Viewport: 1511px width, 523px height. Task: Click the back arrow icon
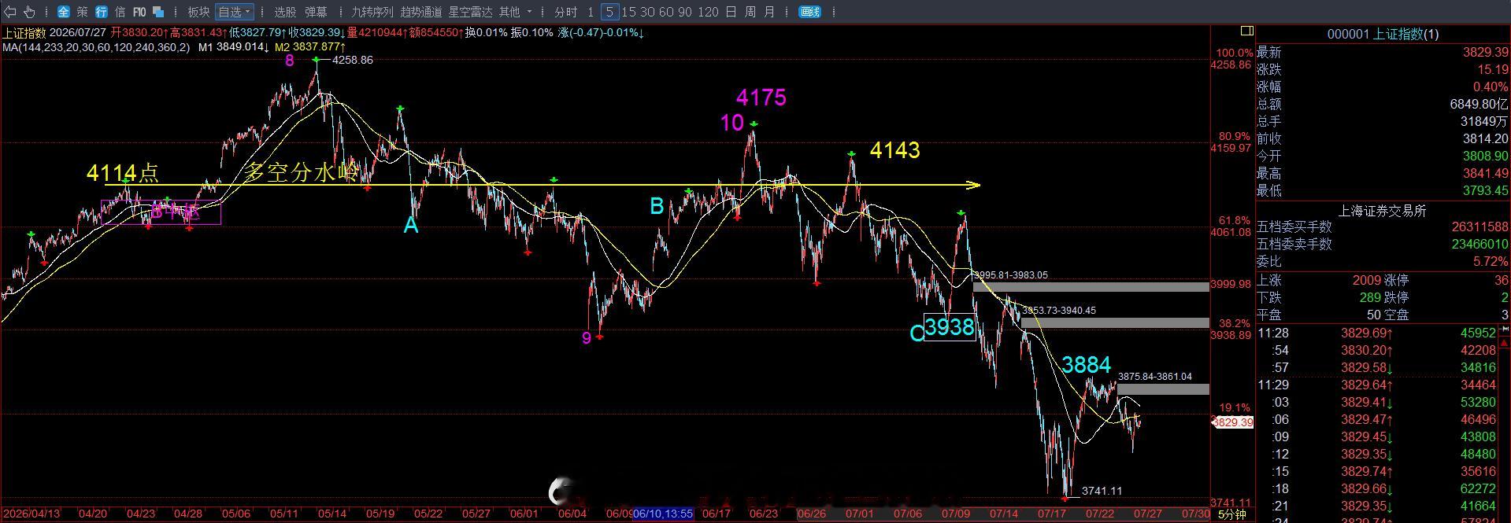pyautogui.click(x=10, y=12)
